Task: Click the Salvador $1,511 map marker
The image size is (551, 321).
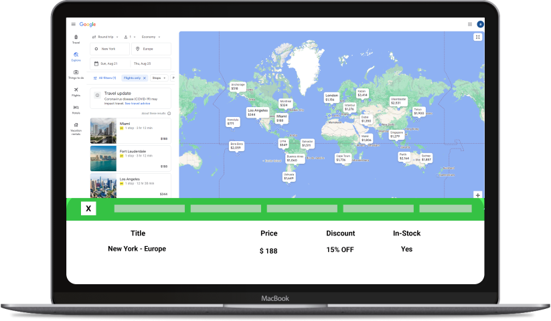Action: [307, 143]
